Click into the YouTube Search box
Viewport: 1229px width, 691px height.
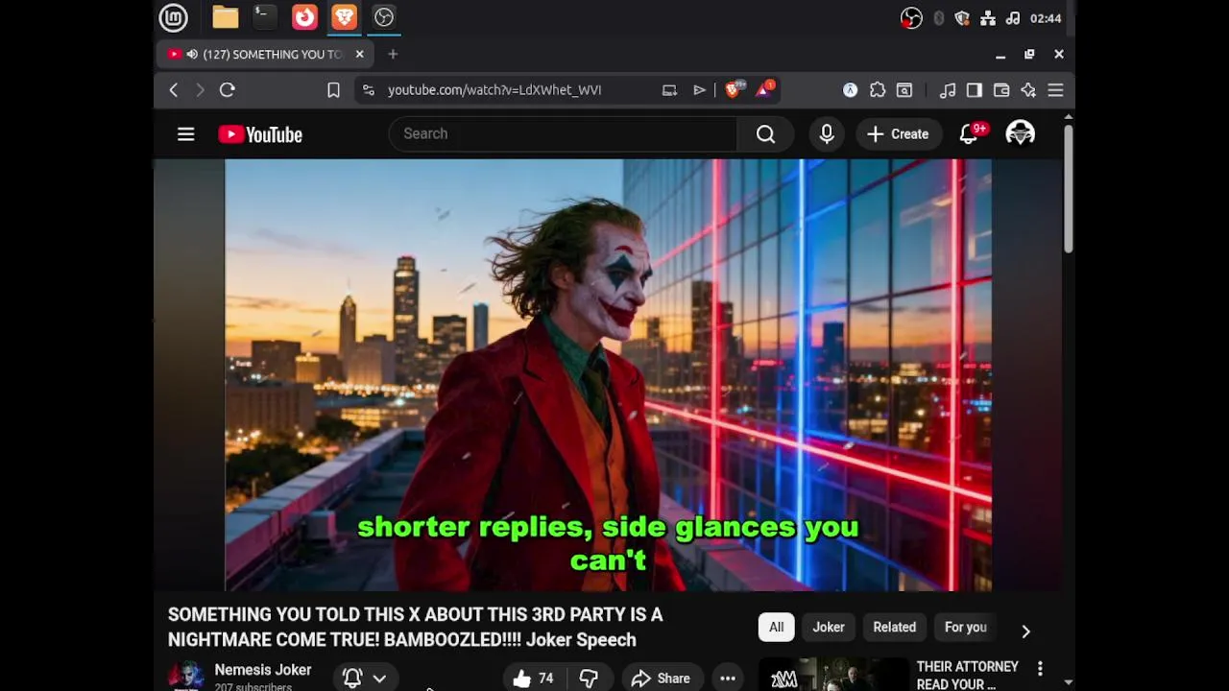click(x=563, y=134)
